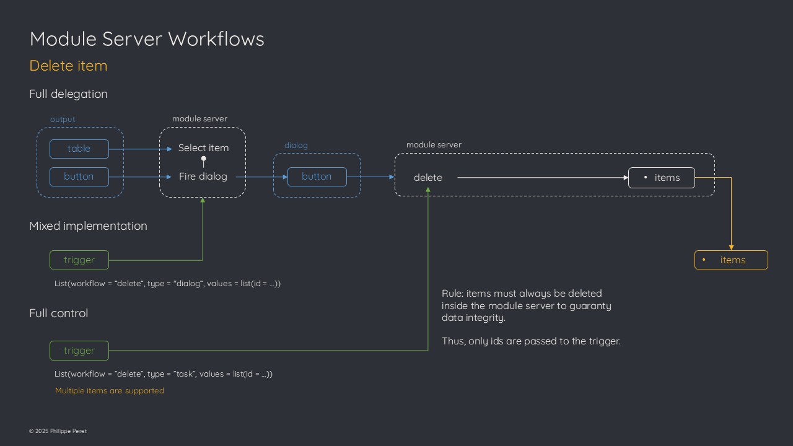Click the "Fire dialog" node text
793x446 pixels.
click(203, 177)
